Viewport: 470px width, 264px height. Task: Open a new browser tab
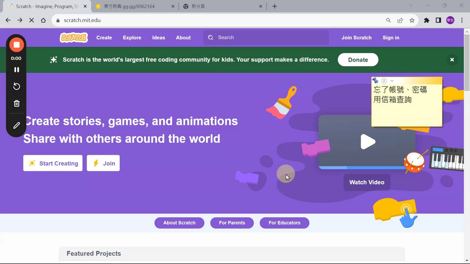coord(275,6)
